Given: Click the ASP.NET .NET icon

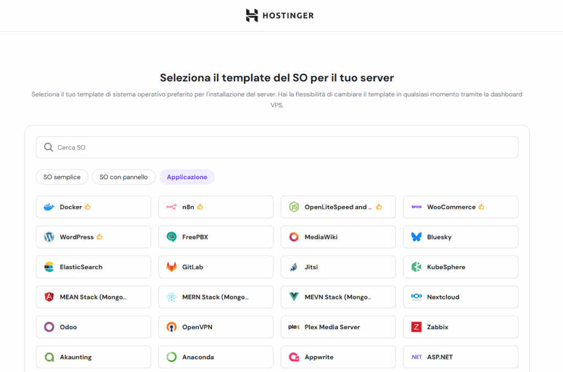Looking at the screenshot, I should pos(417,357).
